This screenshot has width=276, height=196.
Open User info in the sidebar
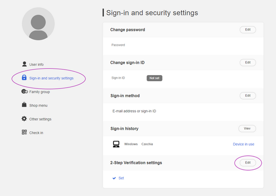[36, 64]
